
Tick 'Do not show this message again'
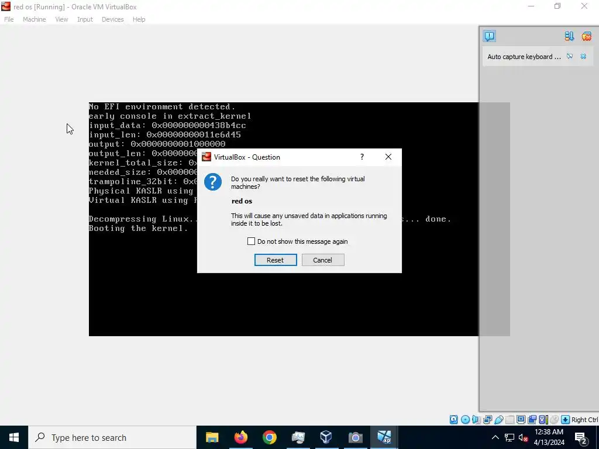point(251,241)
